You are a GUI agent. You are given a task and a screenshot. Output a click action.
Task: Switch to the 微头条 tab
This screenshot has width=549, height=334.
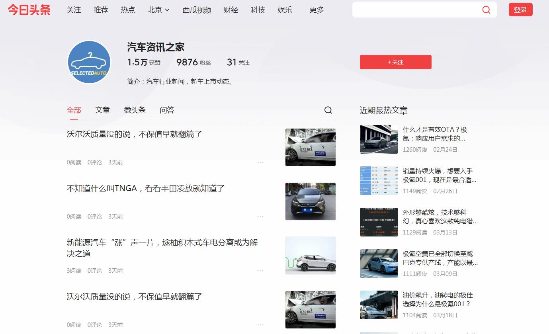135,110
